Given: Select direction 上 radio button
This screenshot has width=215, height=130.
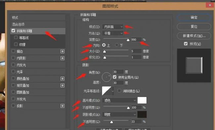Looking at the screenshot, I should [104, 45].
